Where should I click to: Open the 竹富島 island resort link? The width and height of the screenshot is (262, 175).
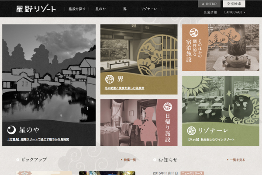point(38,139)
